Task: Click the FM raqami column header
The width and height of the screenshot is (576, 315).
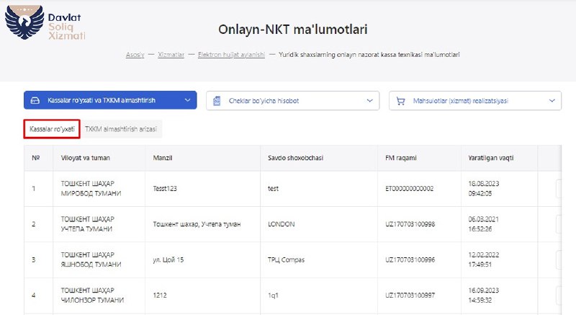Action: [403, 158]
